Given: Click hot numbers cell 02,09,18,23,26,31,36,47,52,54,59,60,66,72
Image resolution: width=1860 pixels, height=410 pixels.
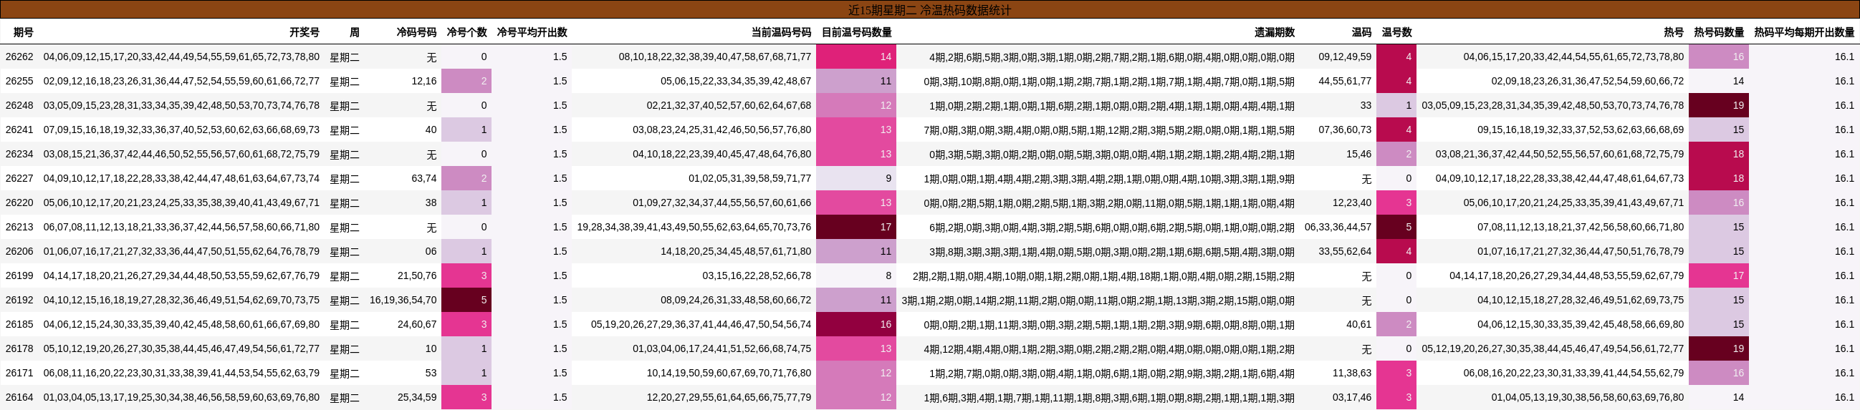Looking at the screenshot, I should point(1588,82).
